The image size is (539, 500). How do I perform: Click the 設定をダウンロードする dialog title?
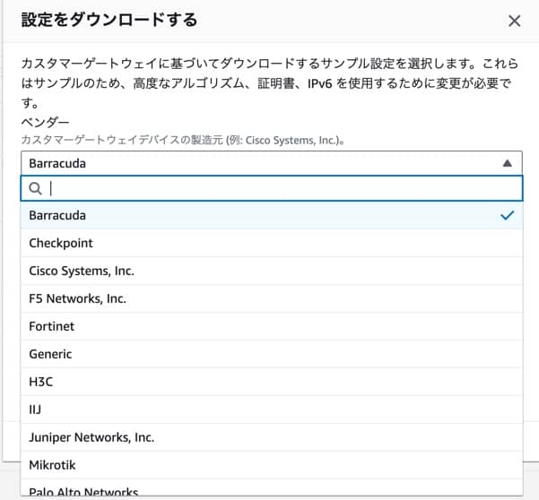pyautogui.click(x=109, y=20)
